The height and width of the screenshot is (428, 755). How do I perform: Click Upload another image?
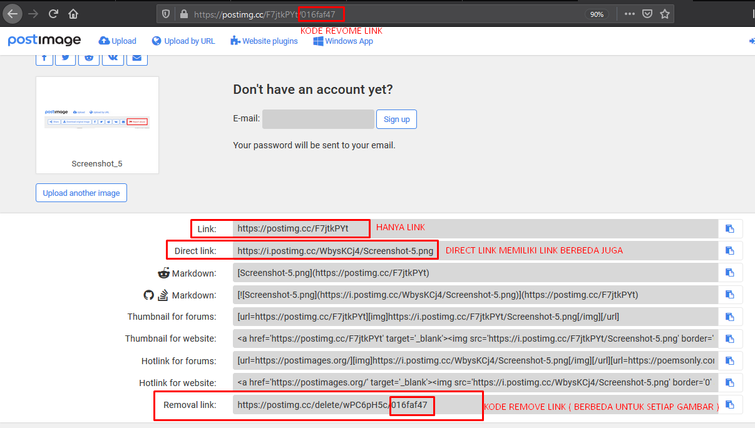coord(81,193)
